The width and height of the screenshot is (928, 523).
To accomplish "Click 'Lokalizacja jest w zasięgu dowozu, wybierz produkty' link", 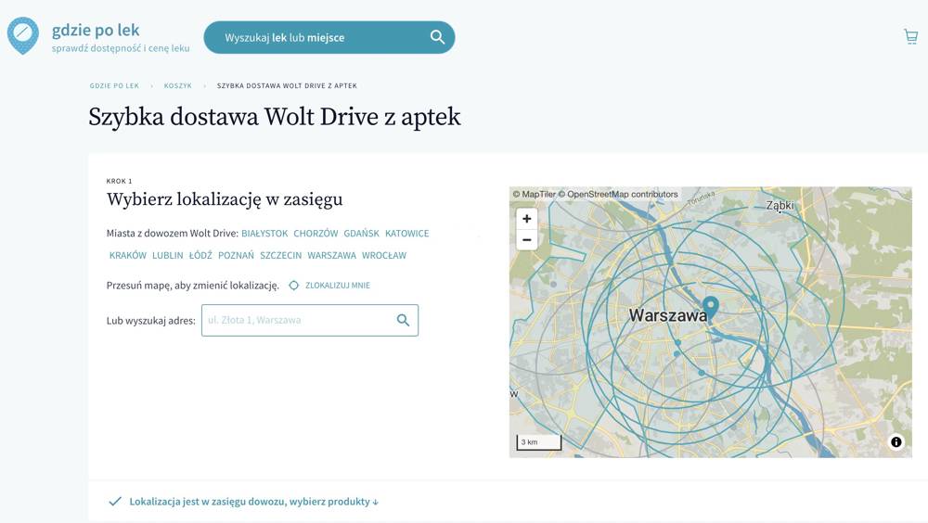I will pos(254,502).
